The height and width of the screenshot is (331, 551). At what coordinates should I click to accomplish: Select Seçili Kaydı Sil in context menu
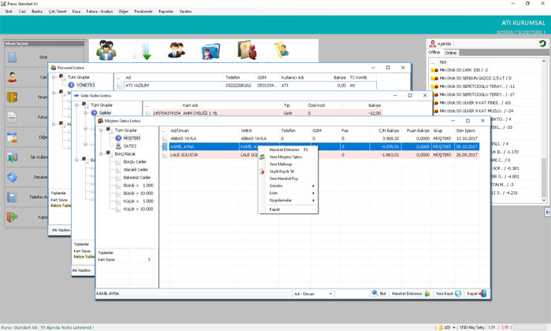tap(282, 171)
